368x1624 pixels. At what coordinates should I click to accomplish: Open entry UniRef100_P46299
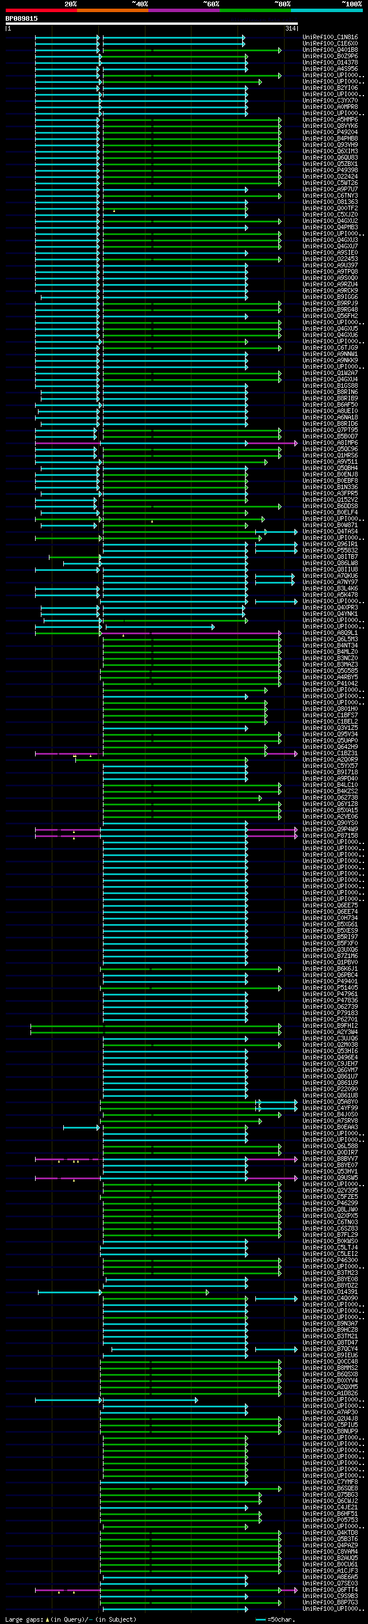click(x=329, y=1203)
